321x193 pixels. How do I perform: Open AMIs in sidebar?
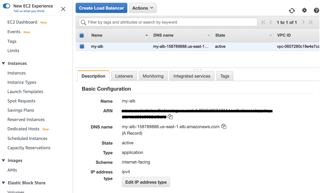coord(12,170)
